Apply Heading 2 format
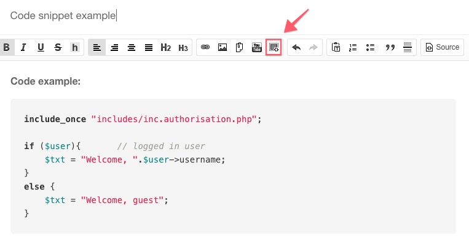 point(165,47)
